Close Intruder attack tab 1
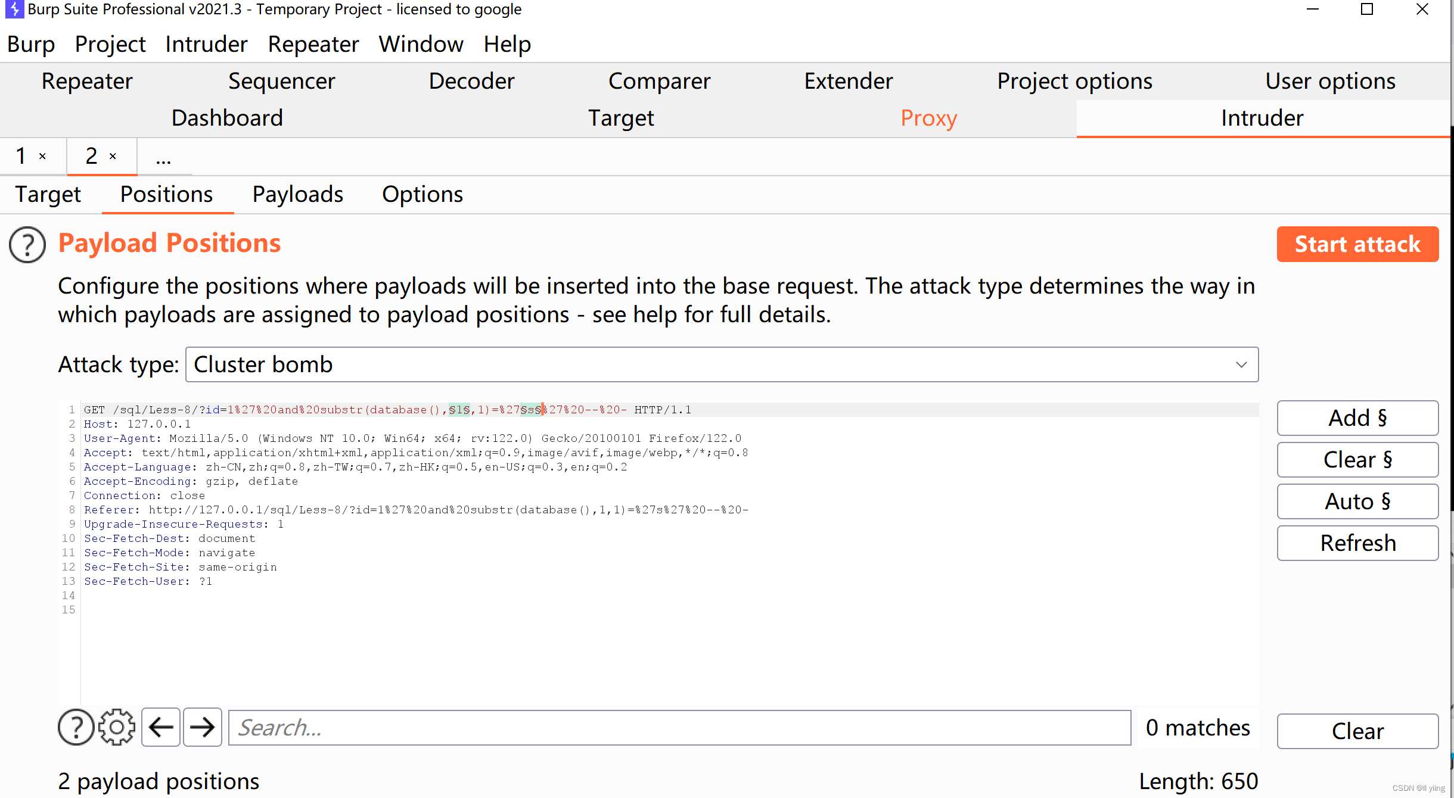This screenshot has height=798, width=1454. point(42,157)
